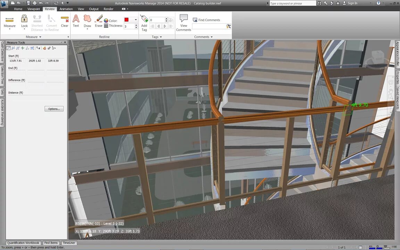This screenshot has height=250, width=400.
Task: Select the Measure point-to-point tool
Action: [x=8, y=48]
